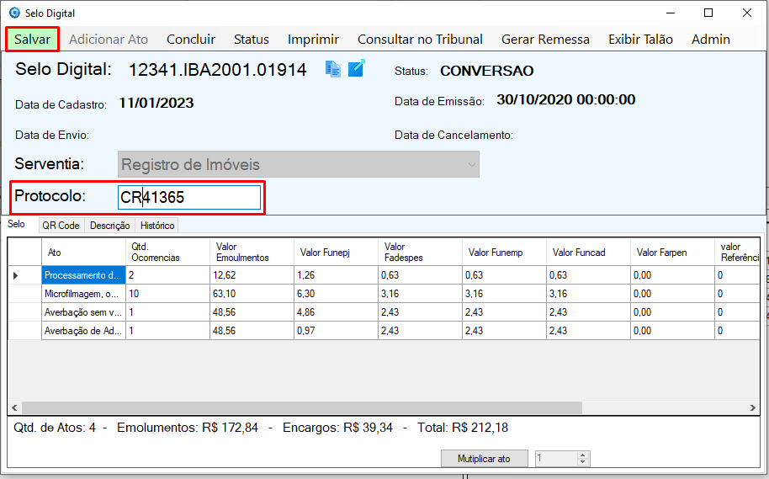769x479 pixels.
Task: Click the Mutiplicar ato button
Action: click(x=484, y=459)
